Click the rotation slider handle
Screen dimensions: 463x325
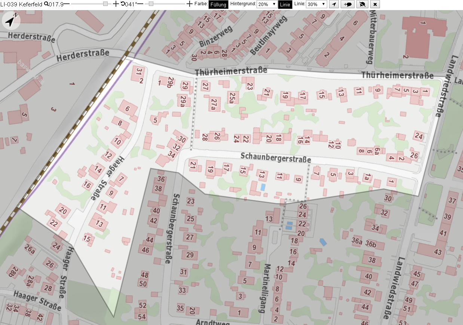tap(151, 4)
